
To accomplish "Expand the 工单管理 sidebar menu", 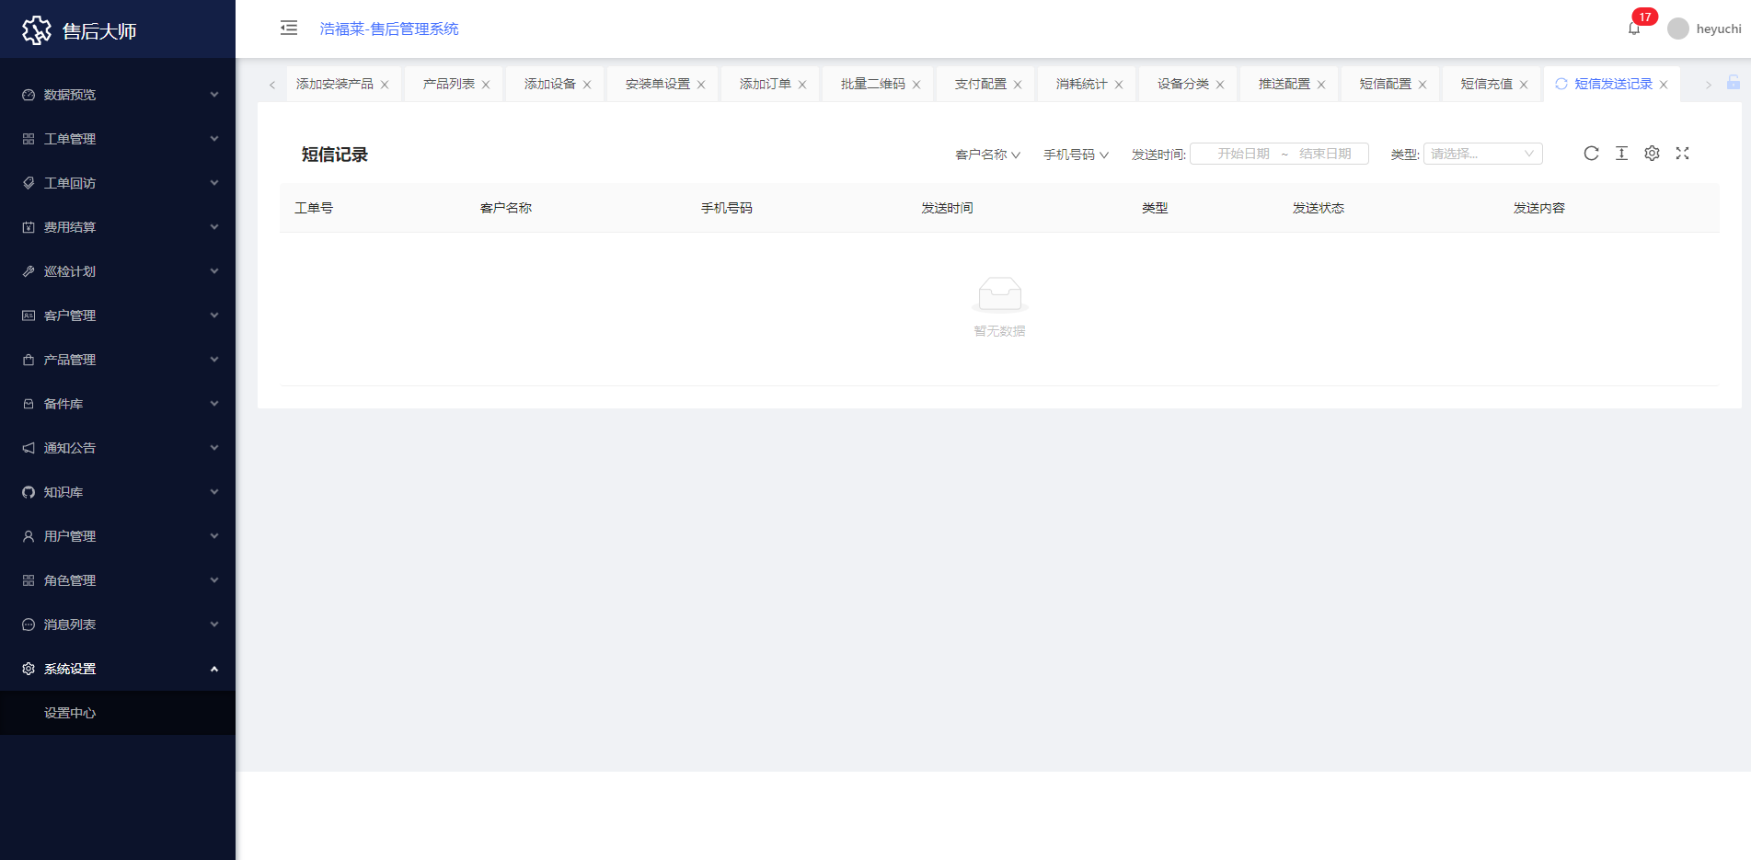I will point(118,139).
